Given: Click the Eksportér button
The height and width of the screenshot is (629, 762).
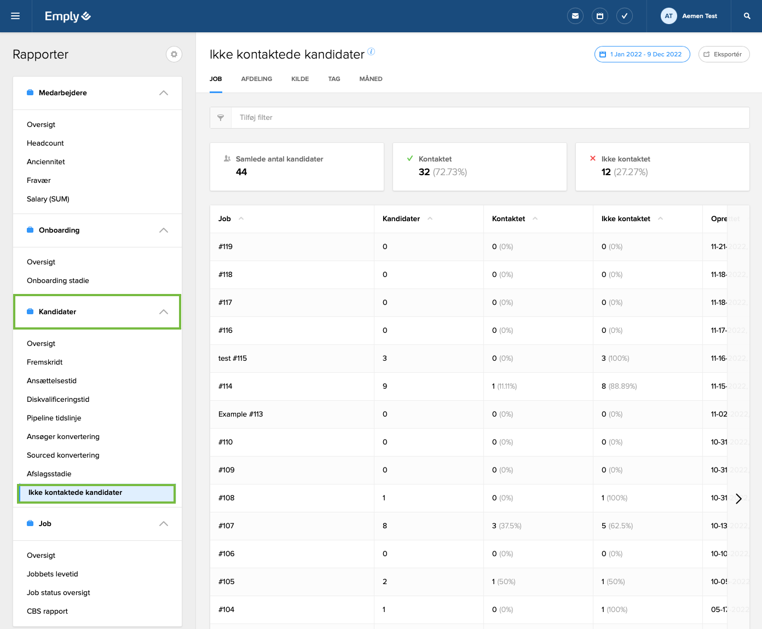Looking at the screenshot, I should 724,54.
